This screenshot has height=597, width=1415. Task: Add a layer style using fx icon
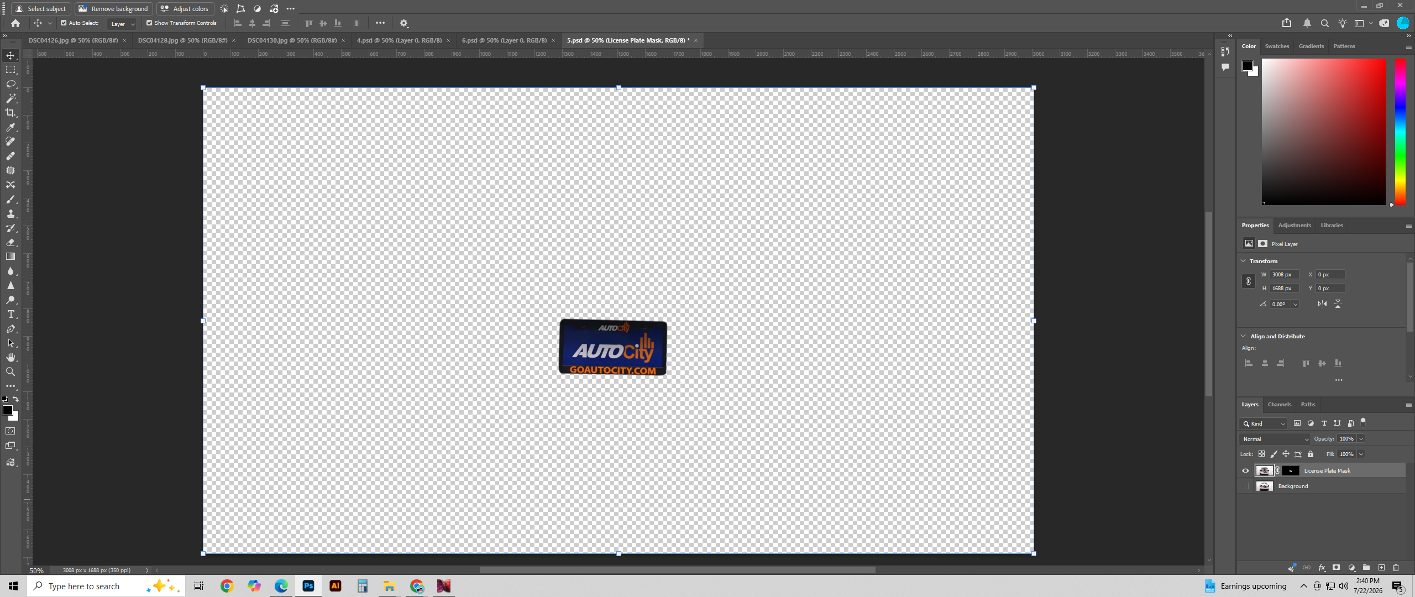[1322, 568]
